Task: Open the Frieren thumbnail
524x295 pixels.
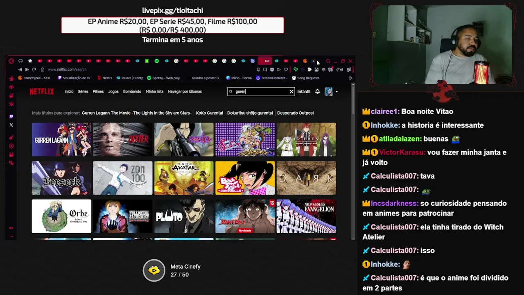Action: coord(306,140)
